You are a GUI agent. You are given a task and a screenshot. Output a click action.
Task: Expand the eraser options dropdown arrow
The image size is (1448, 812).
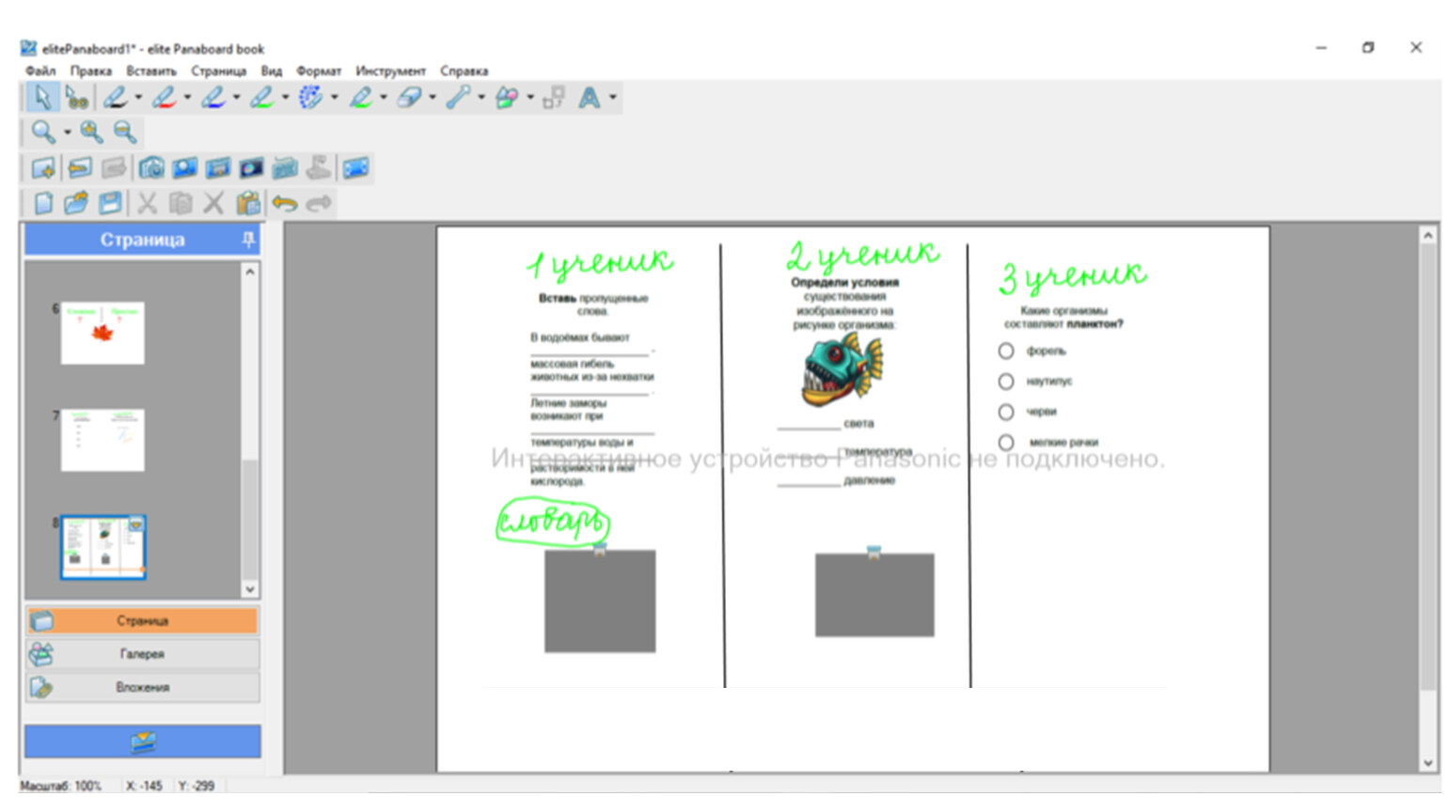(x=433, y=98)
